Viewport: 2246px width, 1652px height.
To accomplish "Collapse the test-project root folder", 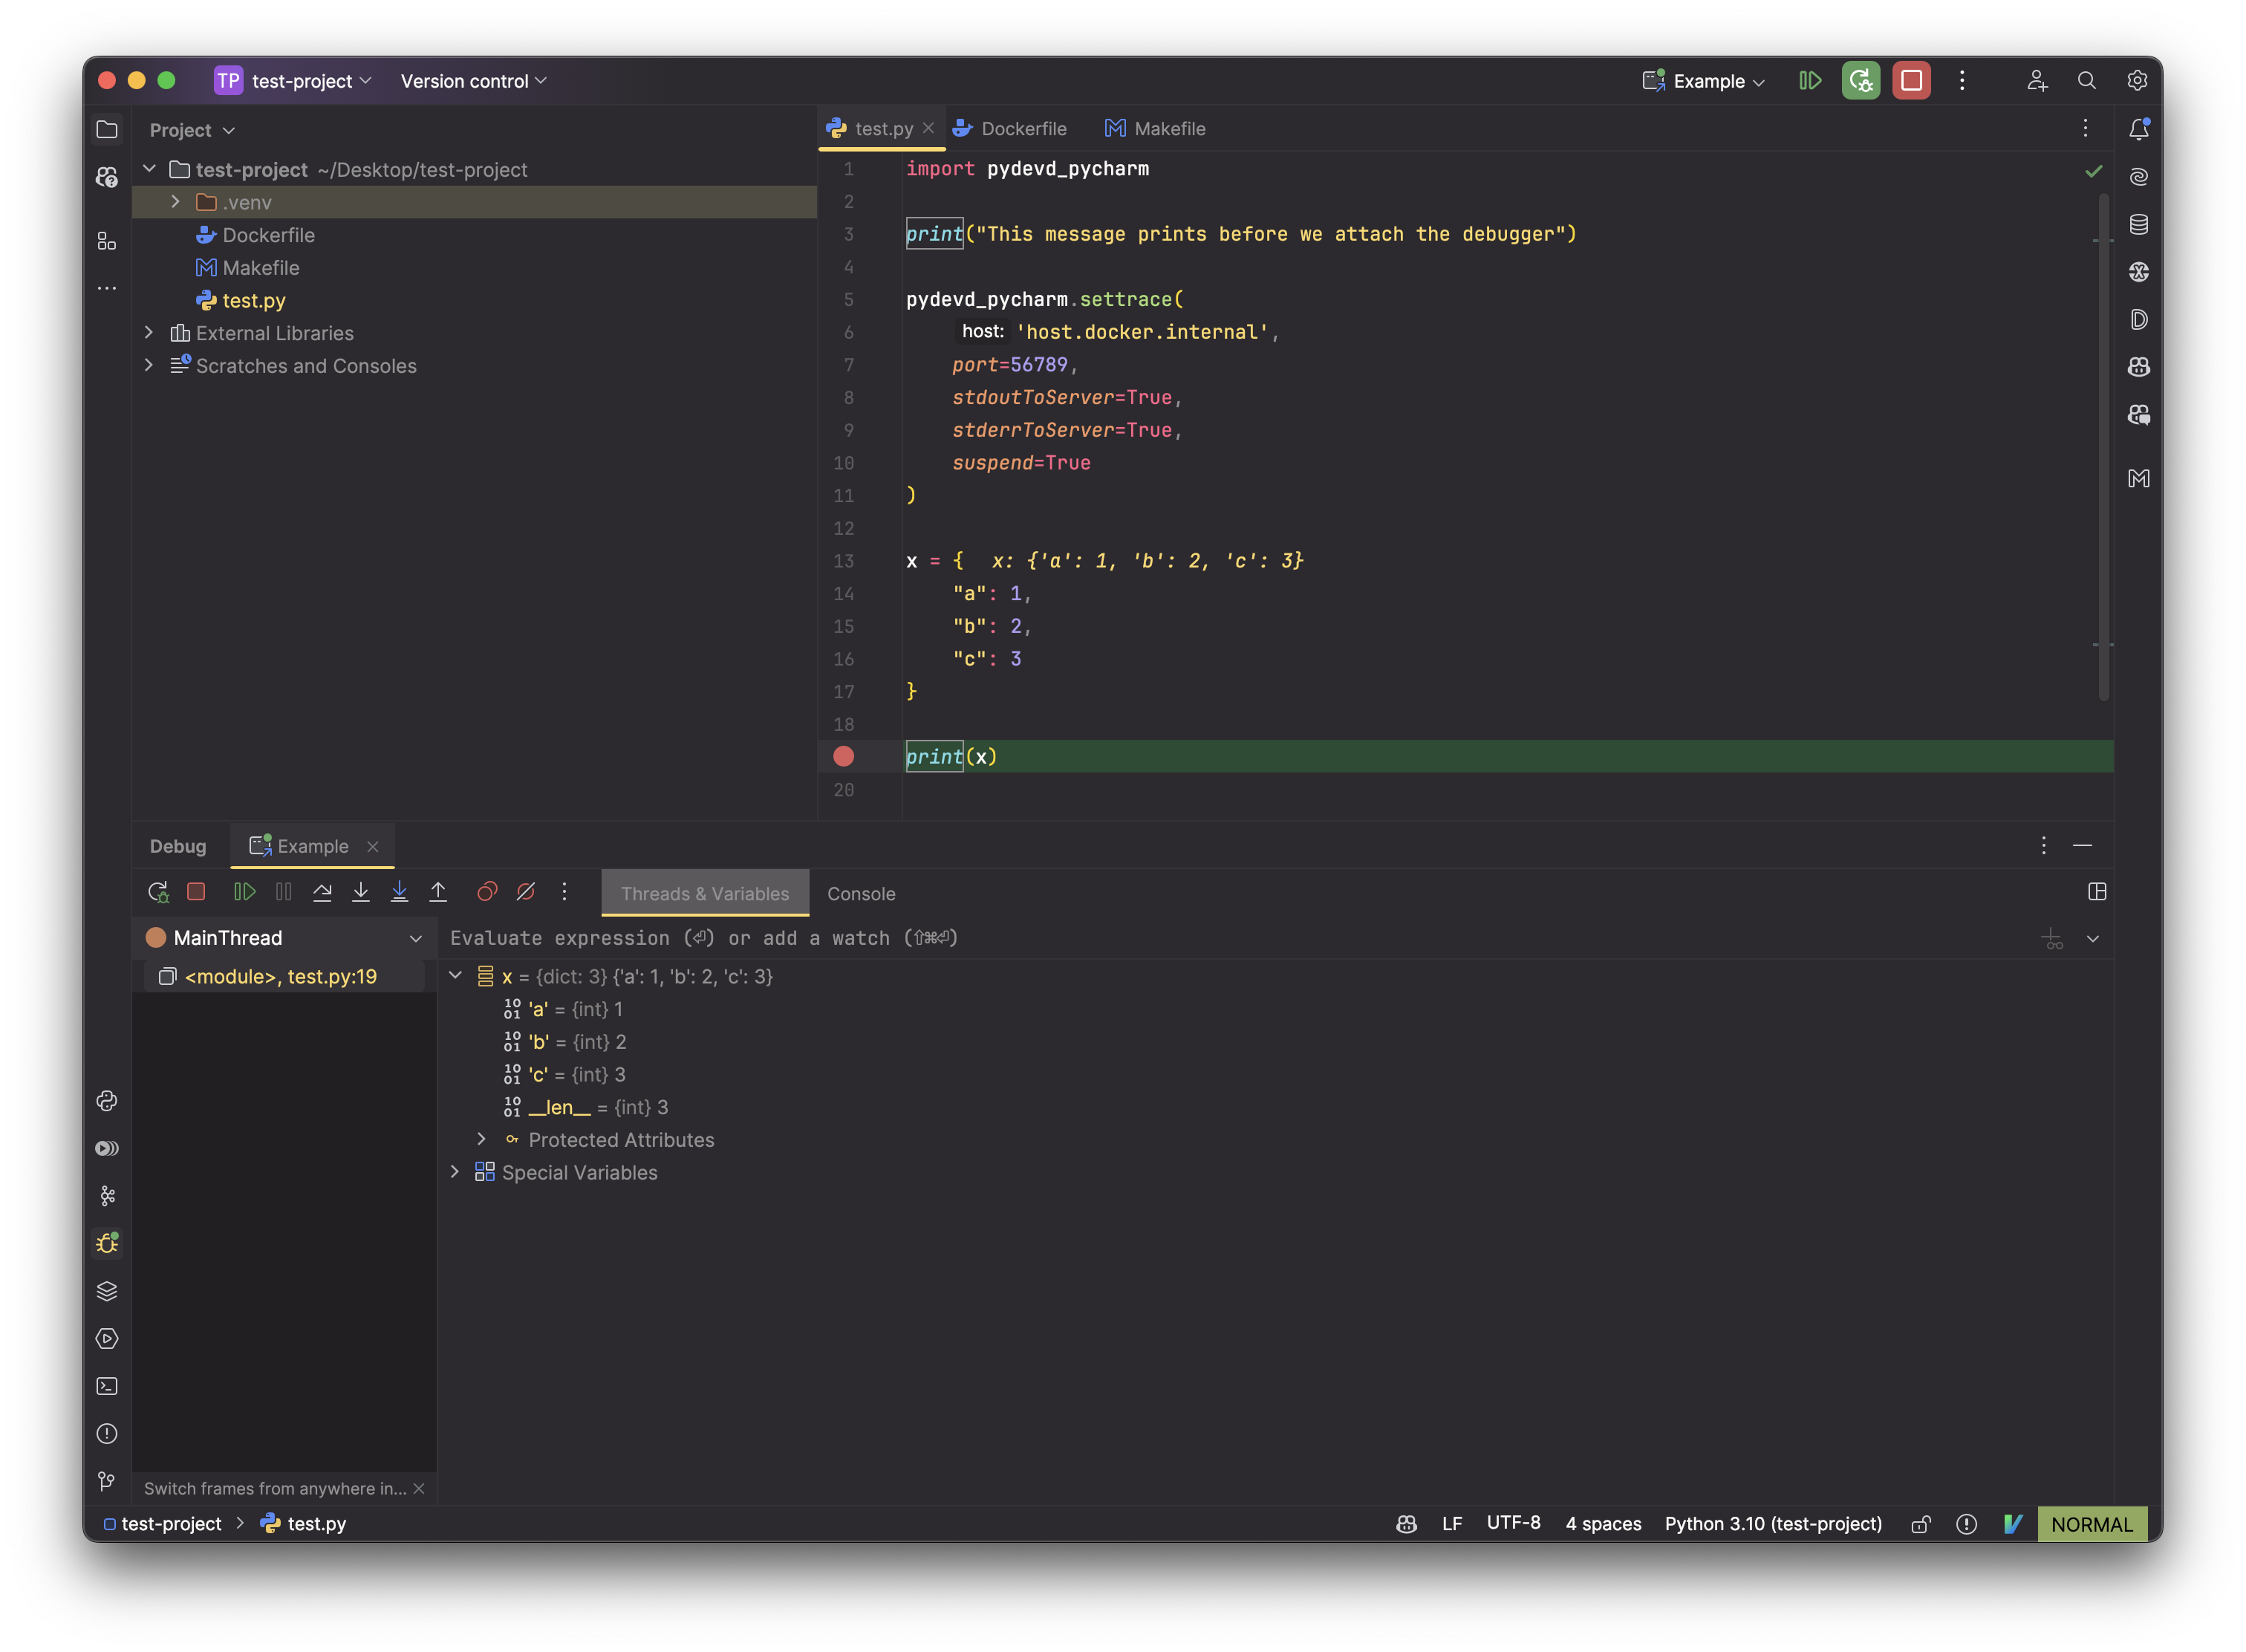I will tap(150, 169).
